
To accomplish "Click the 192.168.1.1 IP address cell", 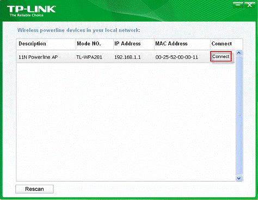I will tap(127, 57).
